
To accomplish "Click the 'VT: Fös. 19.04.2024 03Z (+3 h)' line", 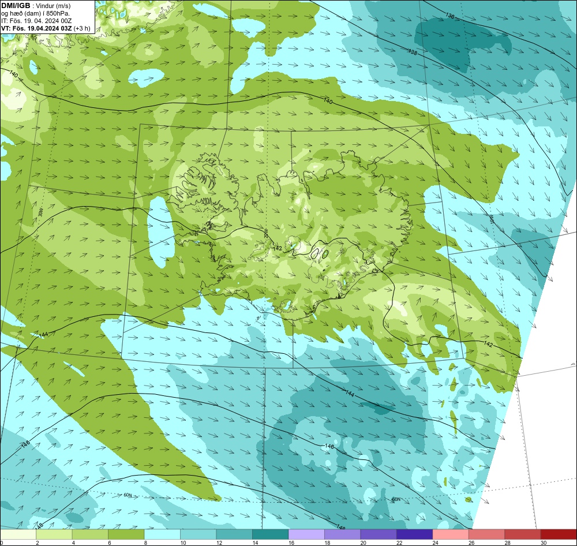I will (46, 28).
